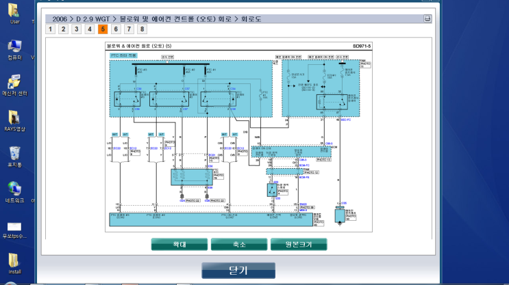The height and width of the screenshot is (285, 509).
Task: Open the 휴지통 recycle bin icon
Action: (x=14, y=157)
